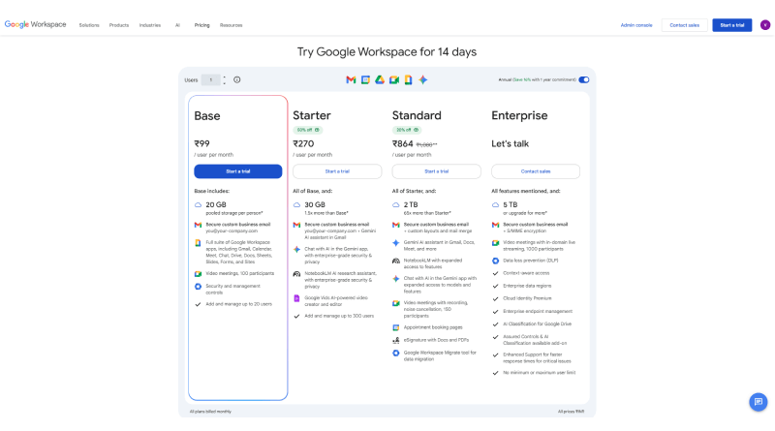
Task: Click the Gemini icon beside Chat with AI in Starter
Action: tap(296, 249)
